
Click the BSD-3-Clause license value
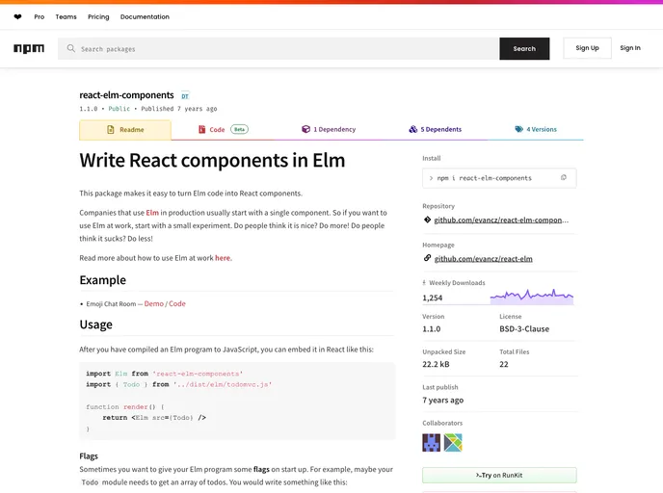(524, 329)
